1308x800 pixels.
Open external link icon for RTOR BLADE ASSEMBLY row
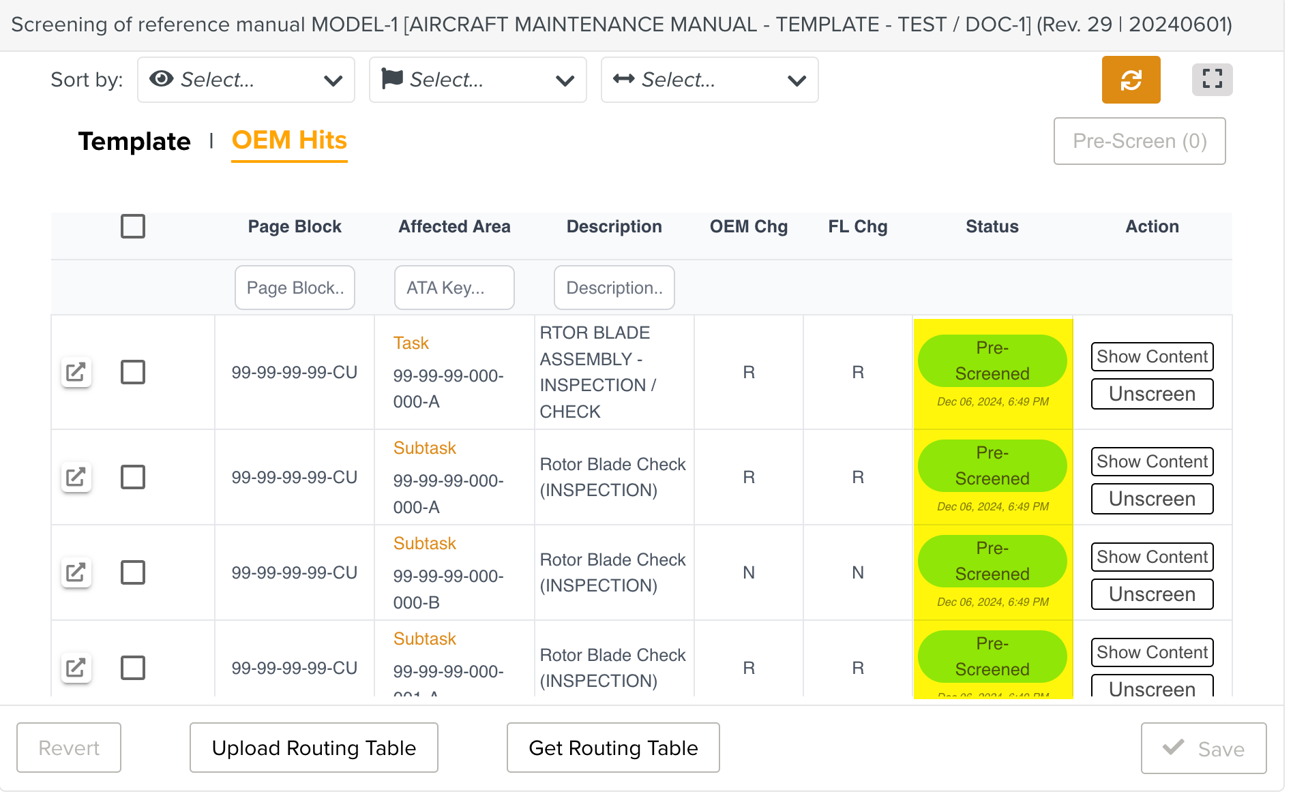click(x=76, y=372)
